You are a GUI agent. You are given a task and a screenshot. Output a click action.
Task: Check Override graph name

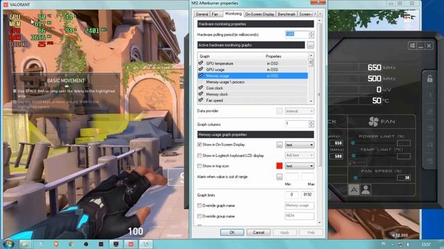tap(199, 205)
